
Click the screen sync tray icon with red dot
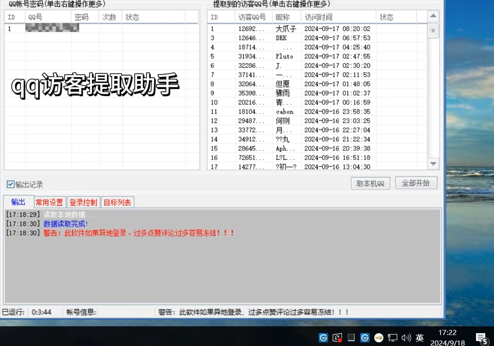tap(337, 338)
